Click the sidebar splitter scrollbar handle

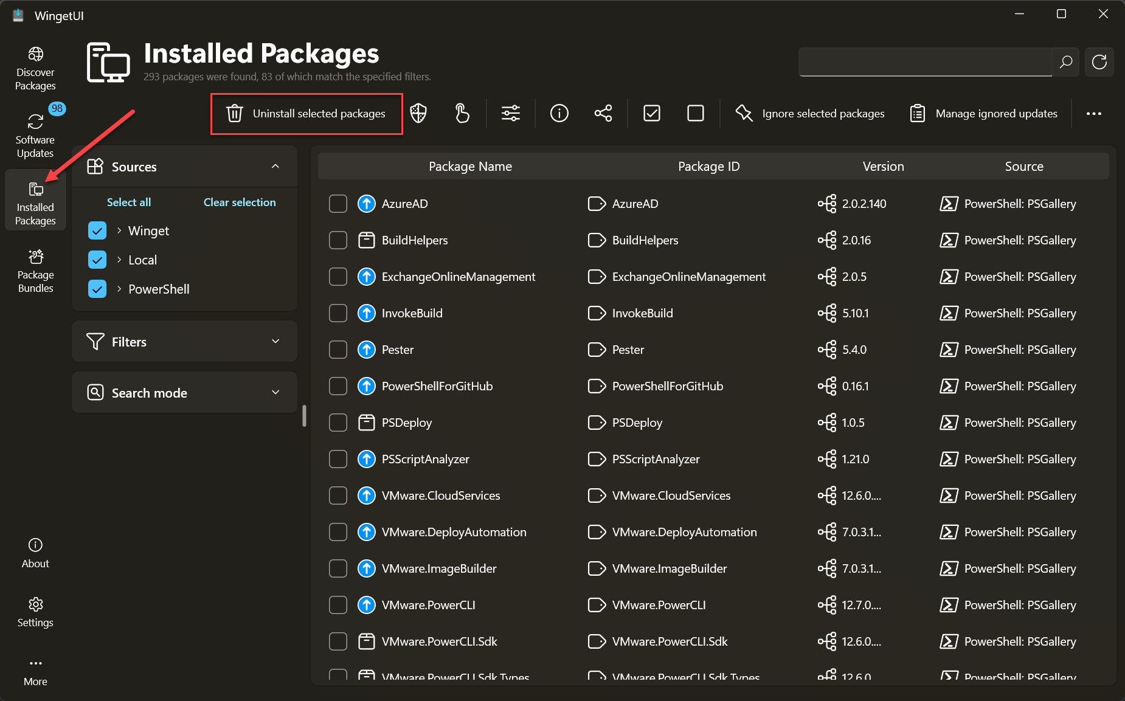(x=304, y=416)
